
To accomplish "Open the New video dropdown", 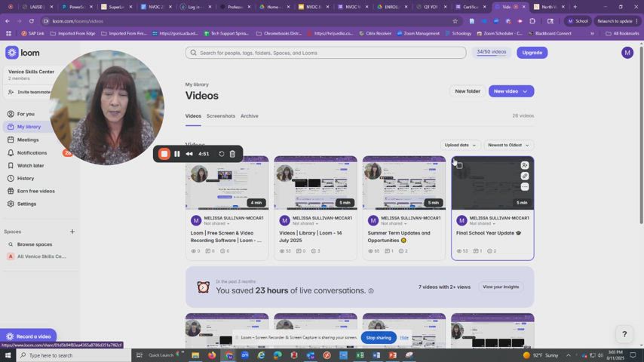I will click(511, 91).
